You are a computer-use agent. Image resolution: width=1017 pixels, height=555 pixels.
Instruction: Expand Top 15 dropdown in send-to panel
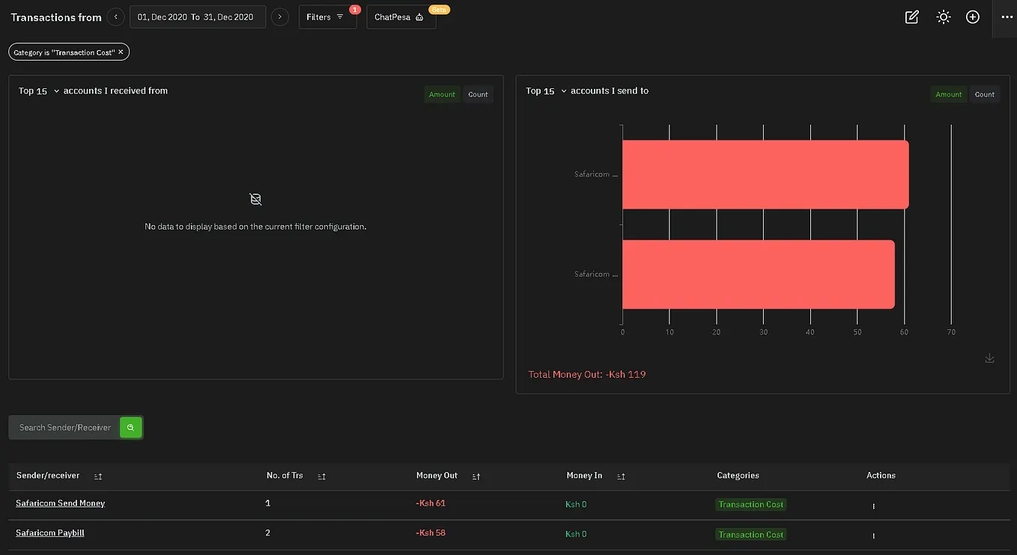pyautogui.click(x=546, y=91)
